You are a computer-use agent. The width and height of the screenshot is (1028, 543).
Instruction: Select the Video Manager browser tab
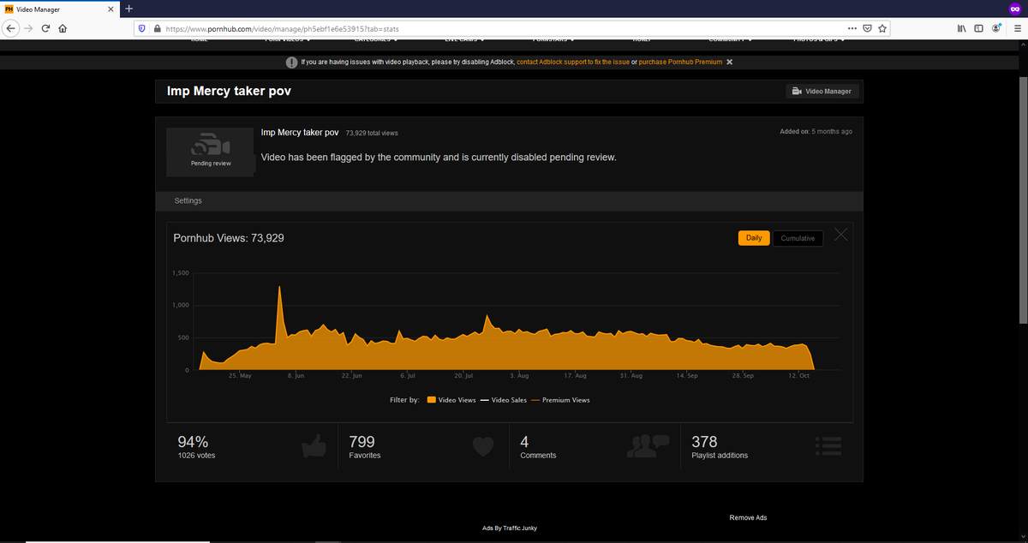59,9
